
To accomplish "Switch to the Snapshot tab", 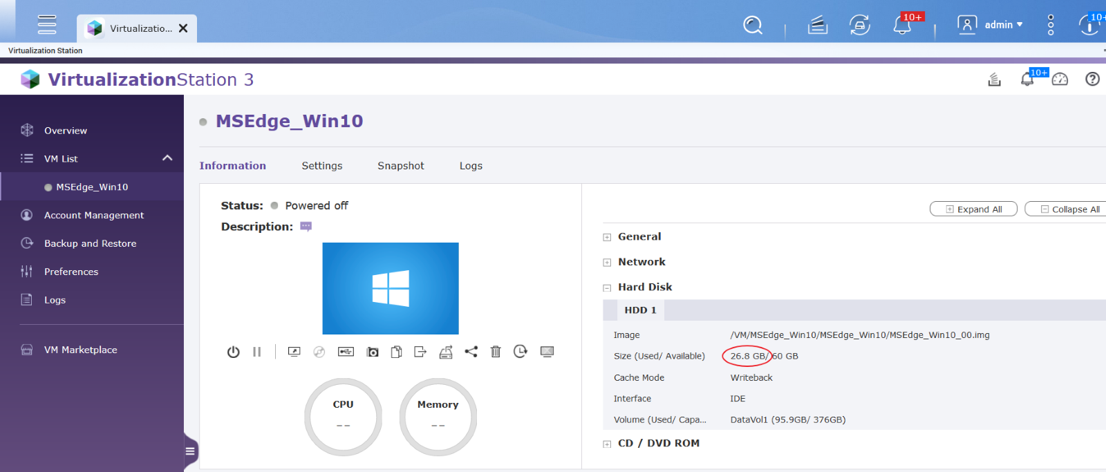I will (x=401, y=166).
